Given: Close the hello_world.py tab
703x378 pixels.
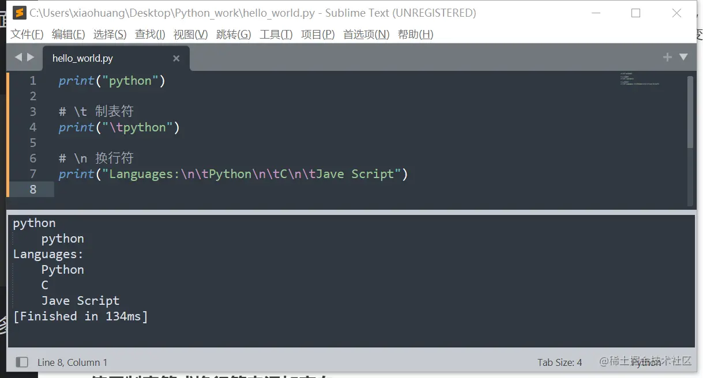Looking at the screenshot, I should point(176,58).
